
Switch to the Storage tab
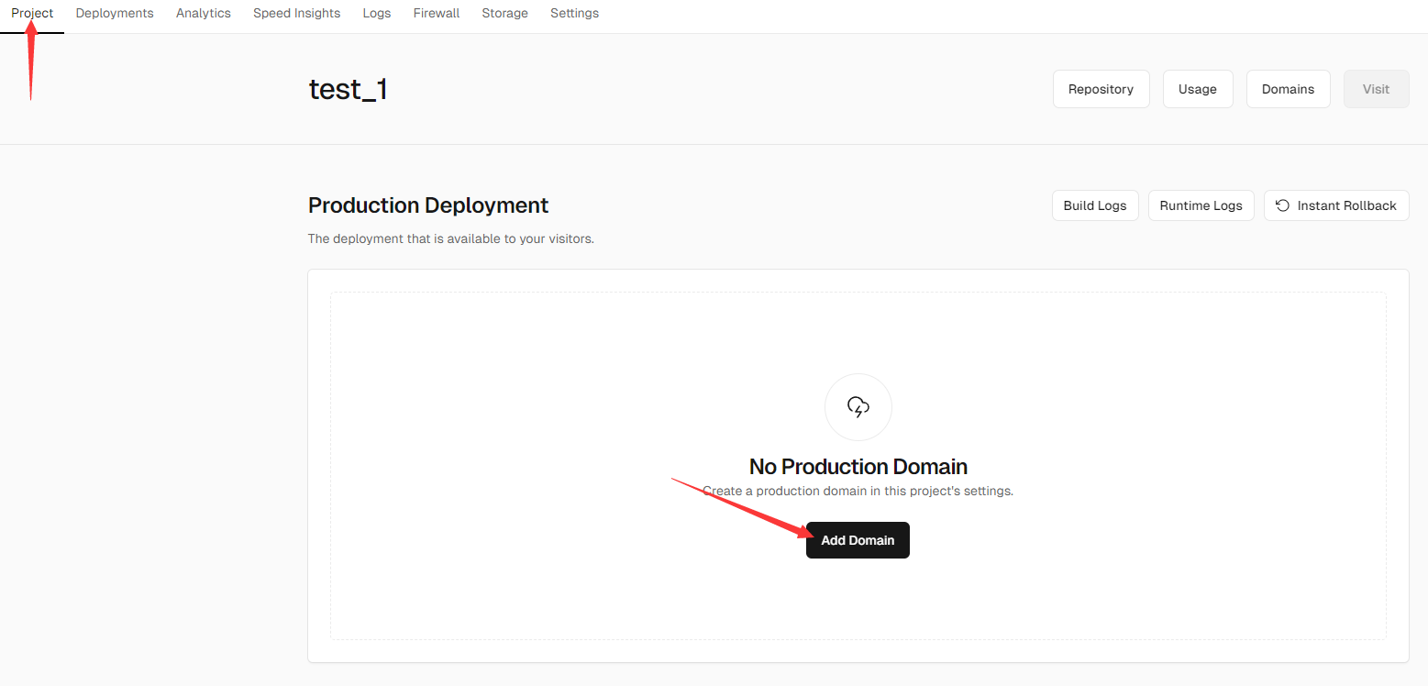(x=504, y=14)
